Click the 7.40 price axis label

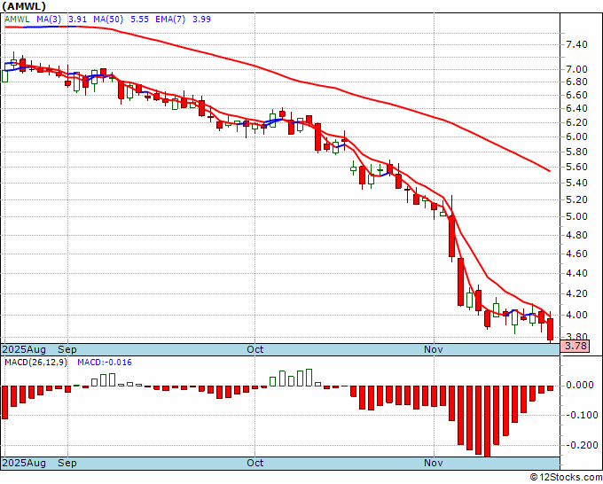pos(577,44)
